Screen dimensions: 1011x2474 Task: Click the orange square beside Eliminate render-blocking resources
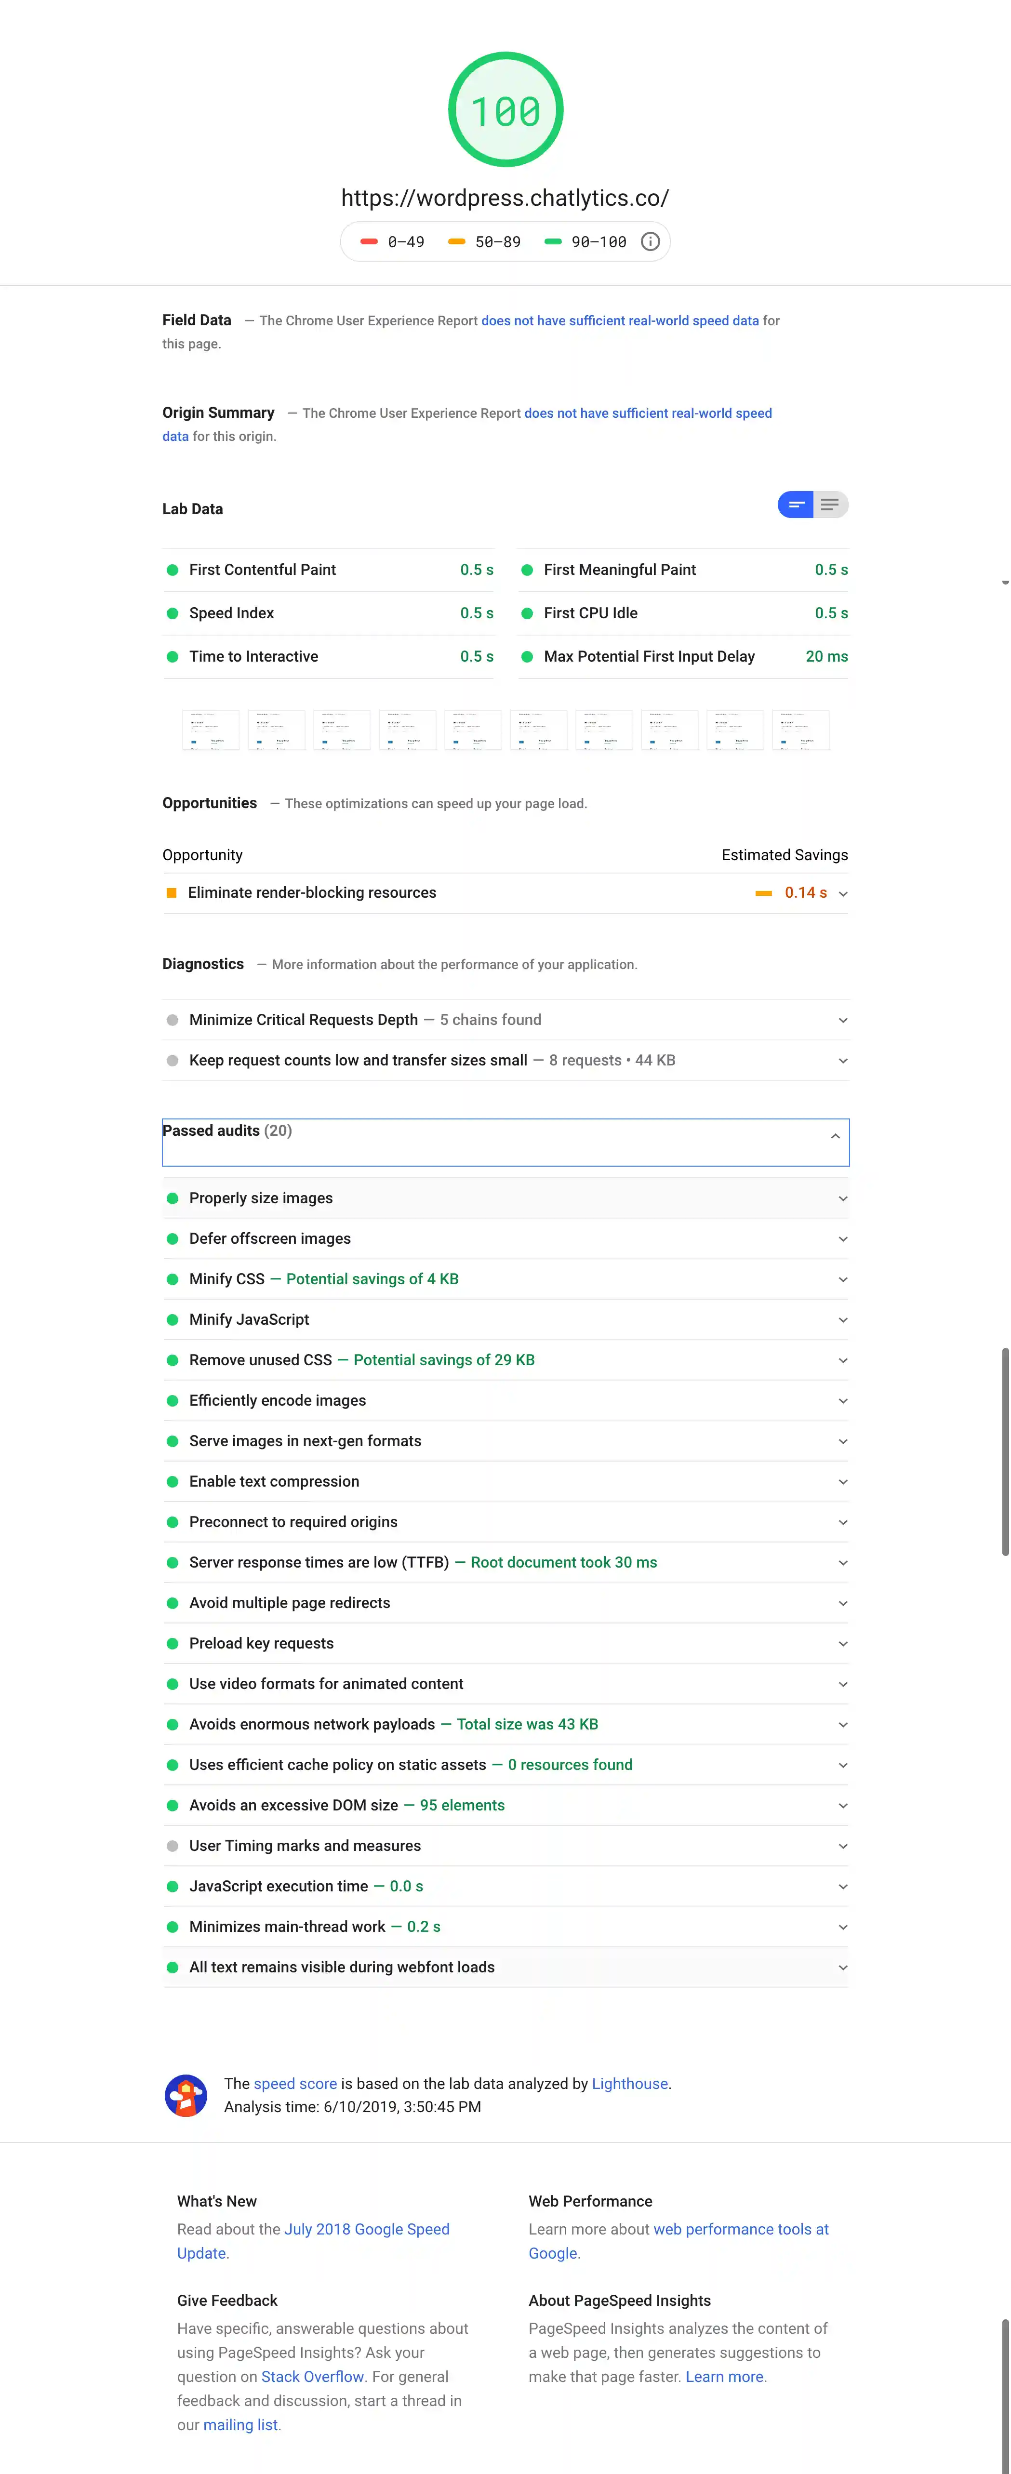coord(171,892)
